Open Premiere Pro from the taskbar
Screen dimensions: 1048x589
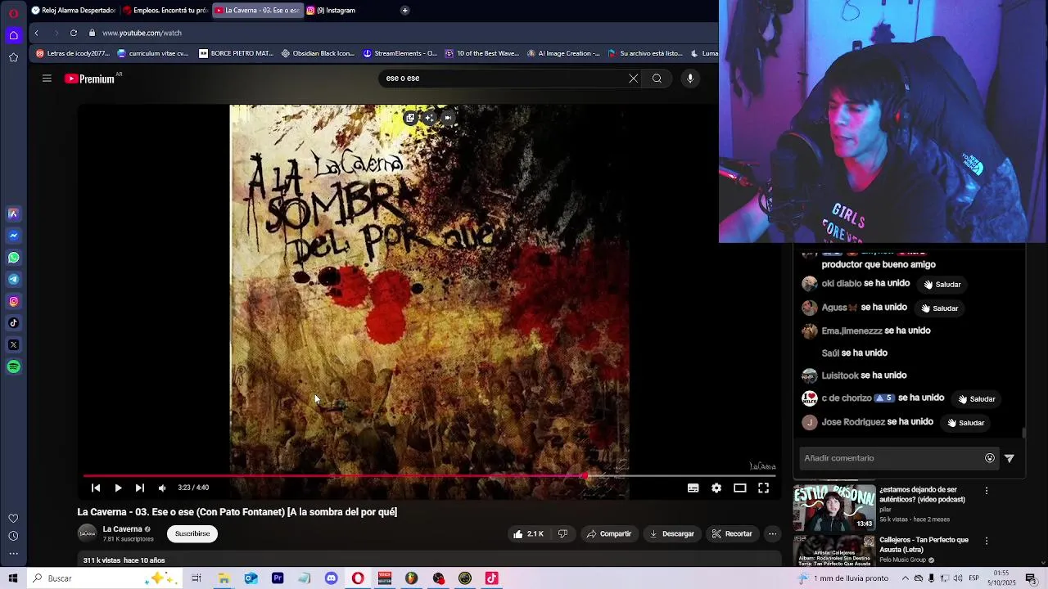pos(278,578)
